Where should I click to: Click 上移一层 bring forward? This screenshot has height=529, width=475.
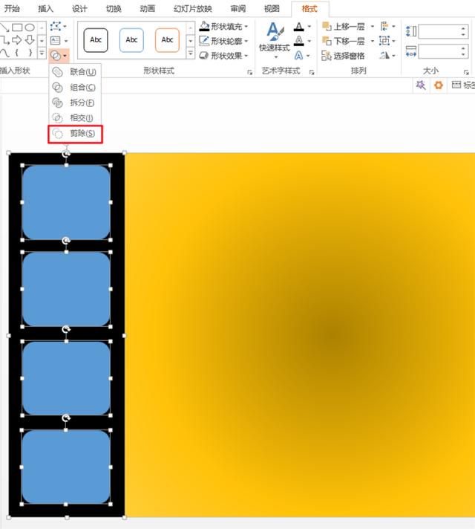pyautogui.click(x=344, y=26)
